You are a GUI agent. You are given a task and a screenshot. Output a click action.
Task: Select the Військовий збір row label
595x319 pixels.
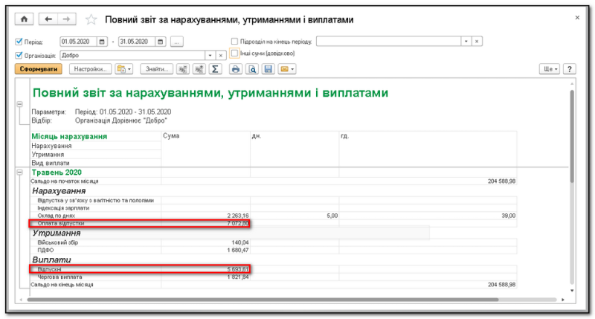click(x=58, y=242)
